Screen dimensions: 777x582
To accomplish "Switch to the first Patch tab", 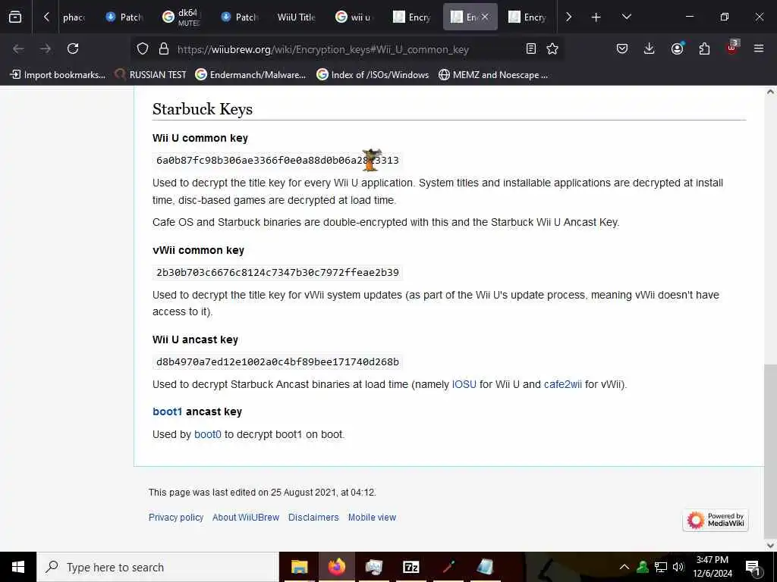I will click(124, 17).
